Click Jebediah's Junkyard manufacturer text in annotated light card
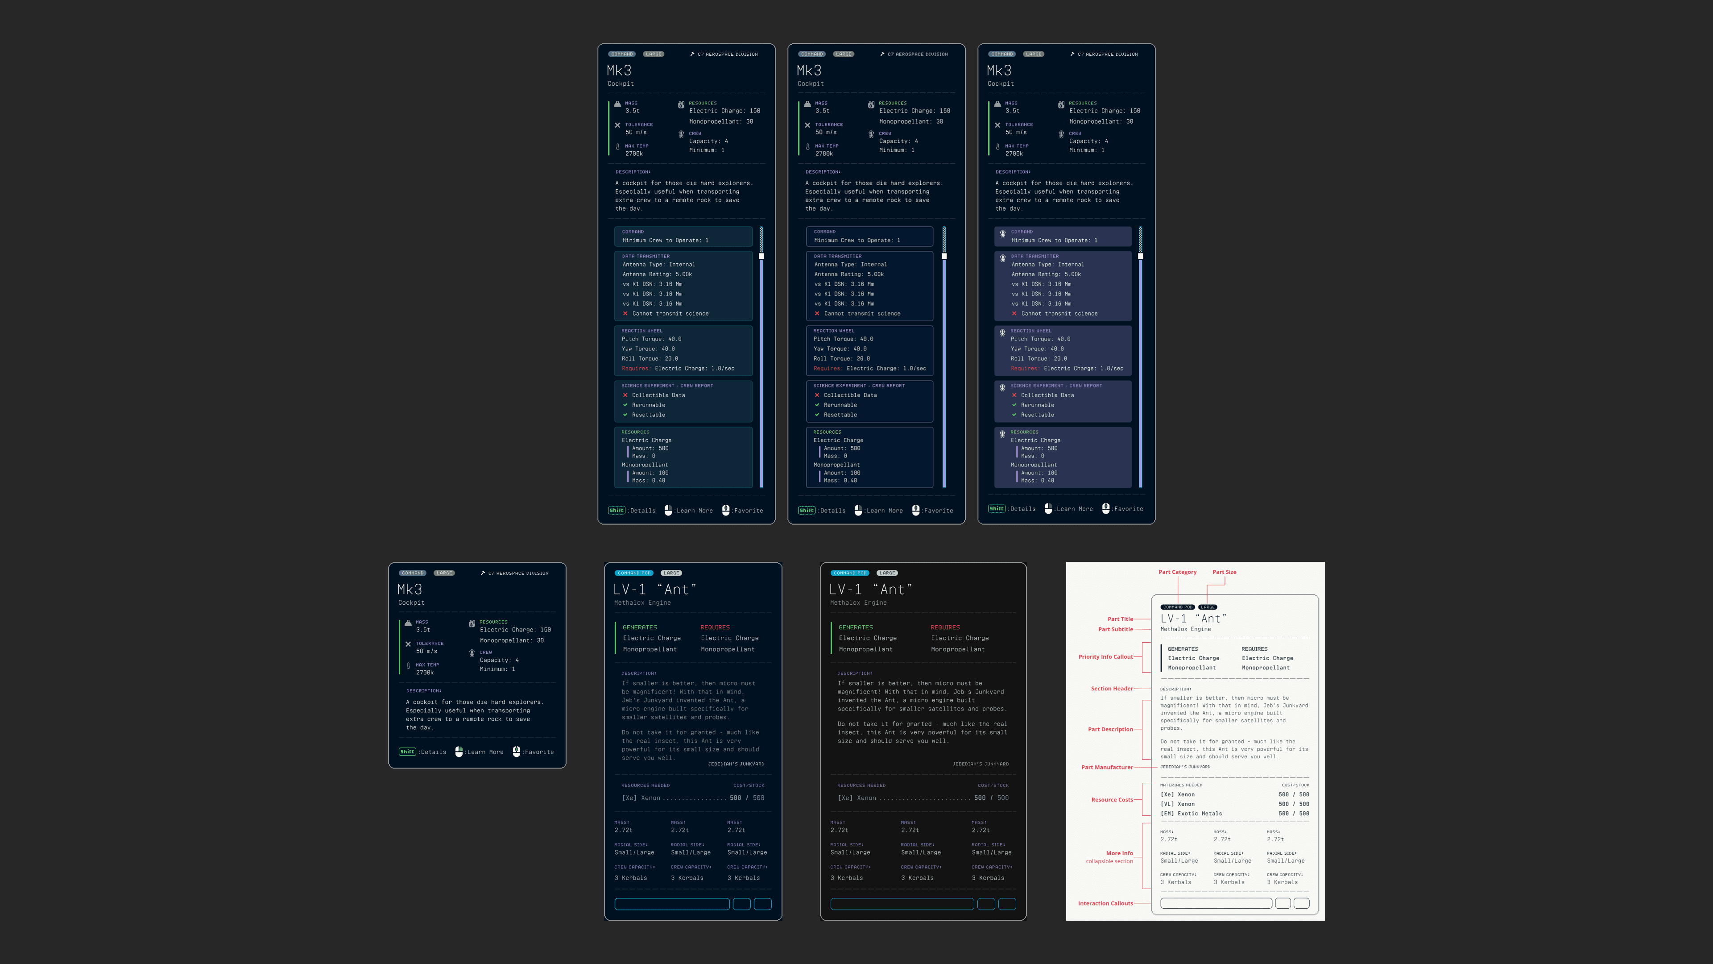Screen dimensions: 1713x964 (1185, 767)
